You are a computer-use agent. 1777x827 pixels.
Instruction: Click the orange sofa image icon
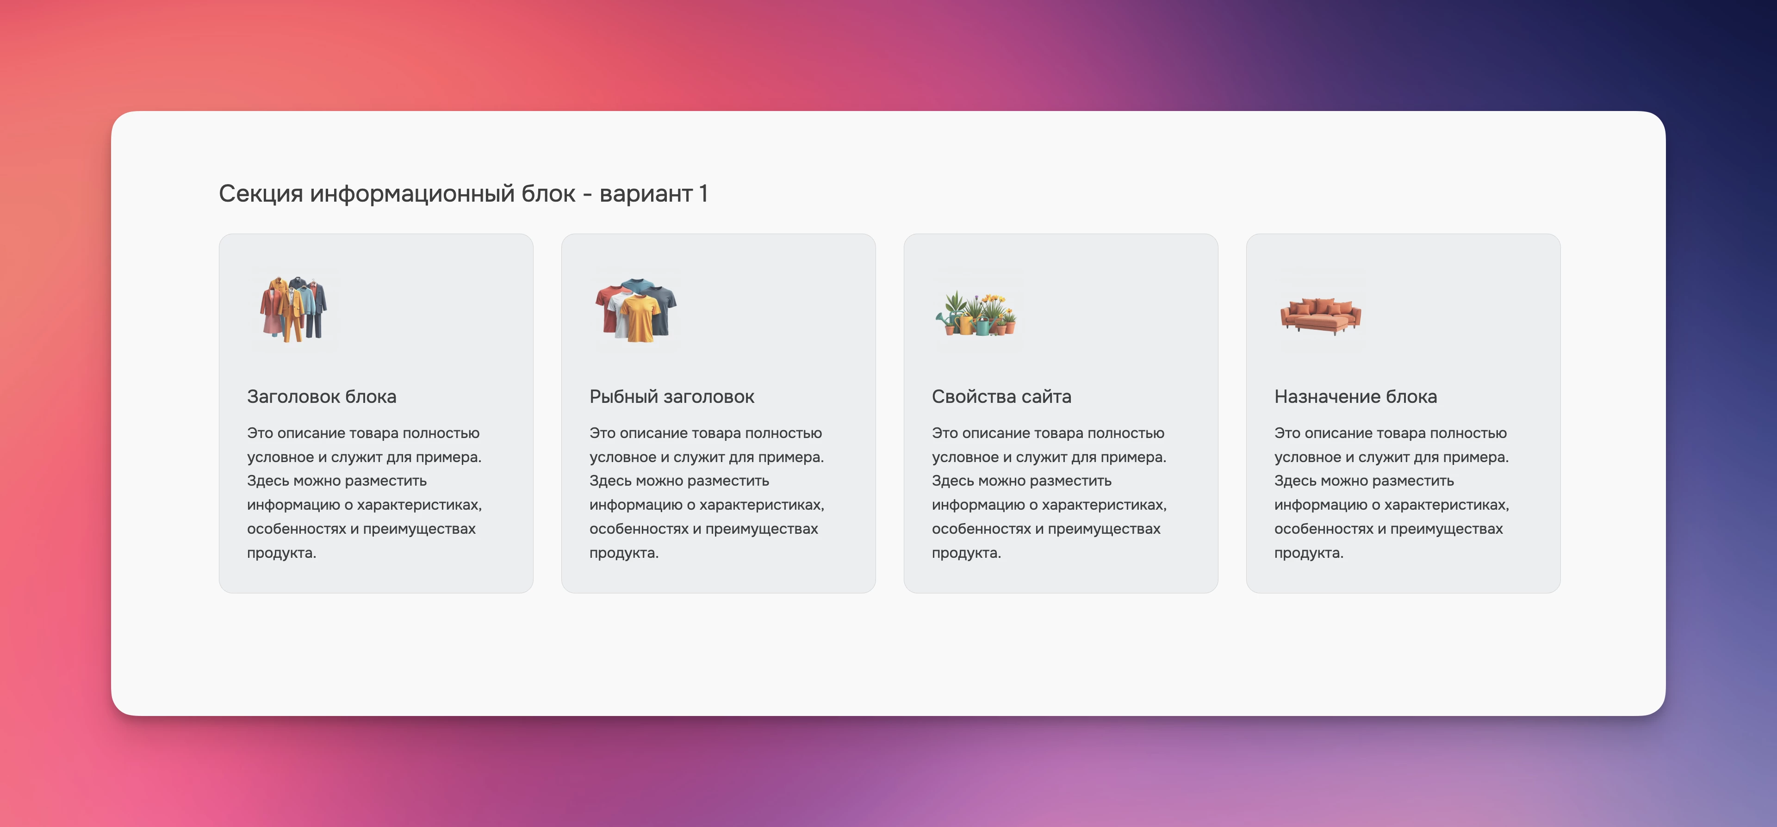(x=1320, y=316)
